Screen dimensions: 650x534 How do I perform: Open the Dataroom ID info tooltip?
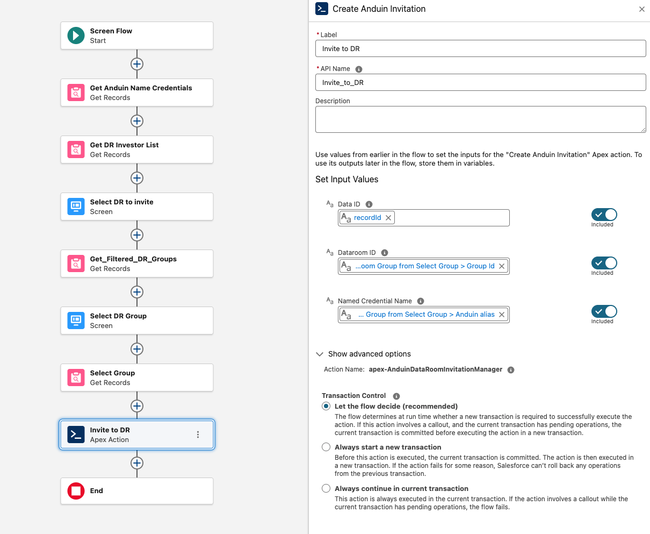point(385,253)
